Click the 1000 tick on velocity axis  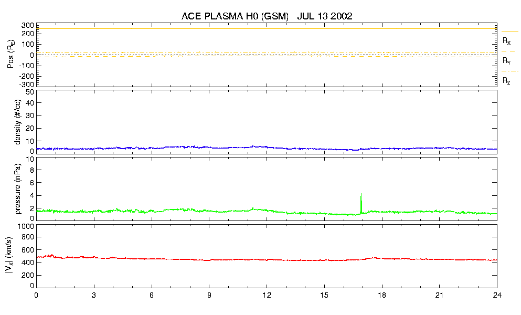[x=26, y=227]
